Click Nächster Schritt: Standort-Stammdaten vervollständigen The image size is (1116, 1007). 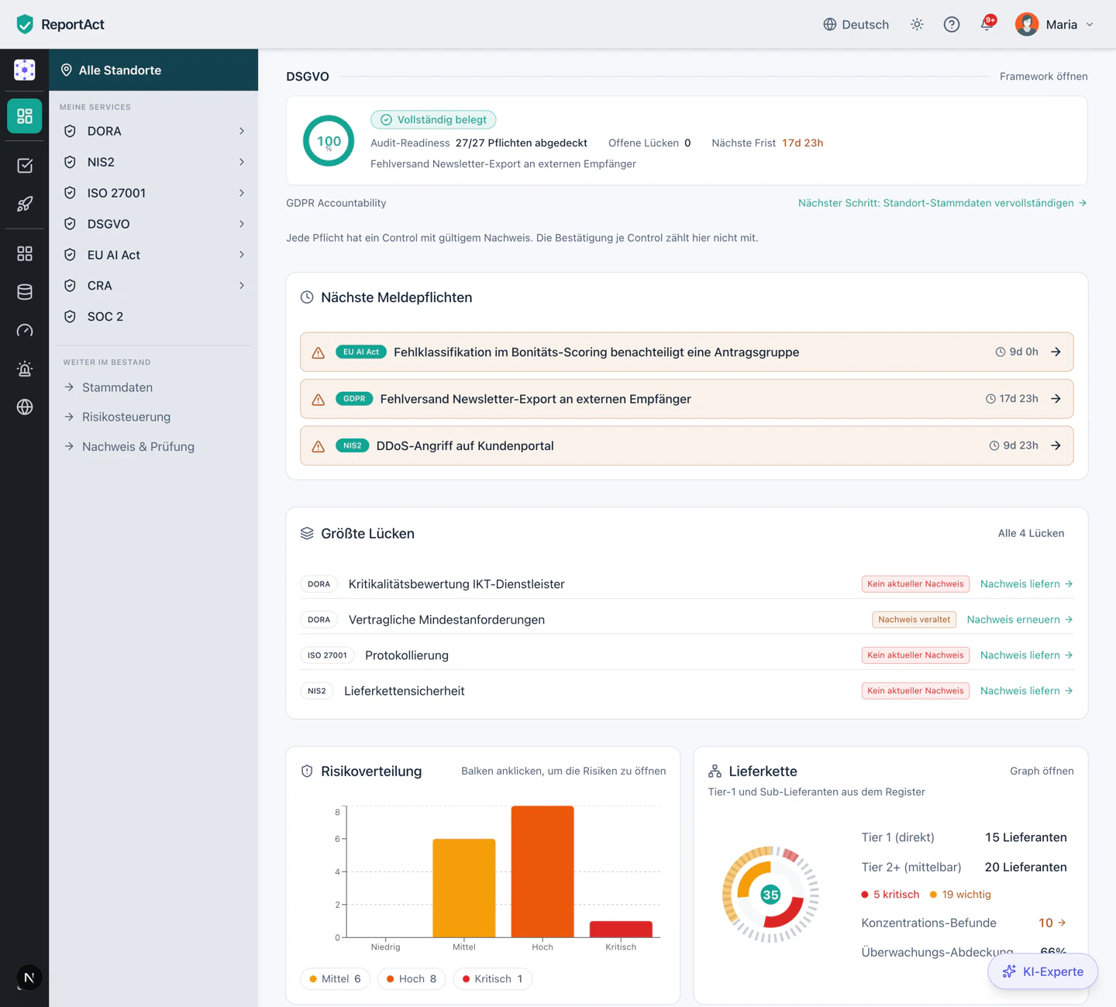(x=942, y=203)
